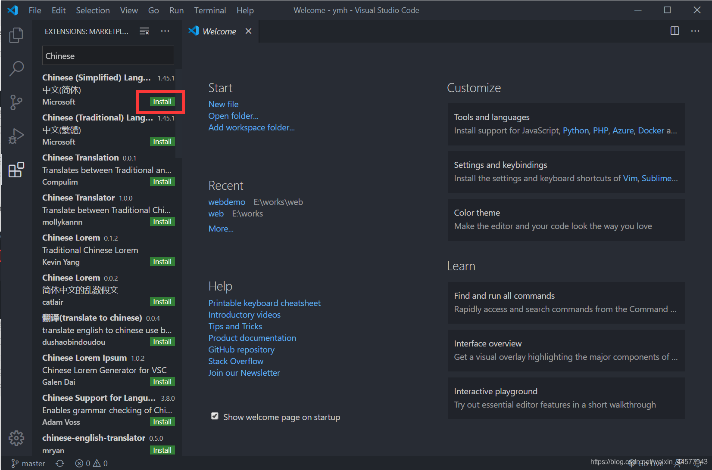Open the Color theme customize card

click(565, 220)
